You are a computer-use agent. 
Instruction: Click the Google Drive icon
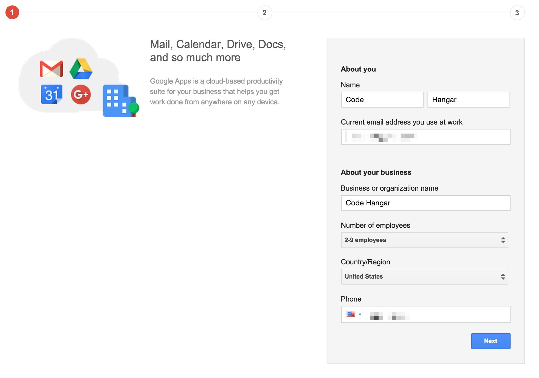(79, 67)
